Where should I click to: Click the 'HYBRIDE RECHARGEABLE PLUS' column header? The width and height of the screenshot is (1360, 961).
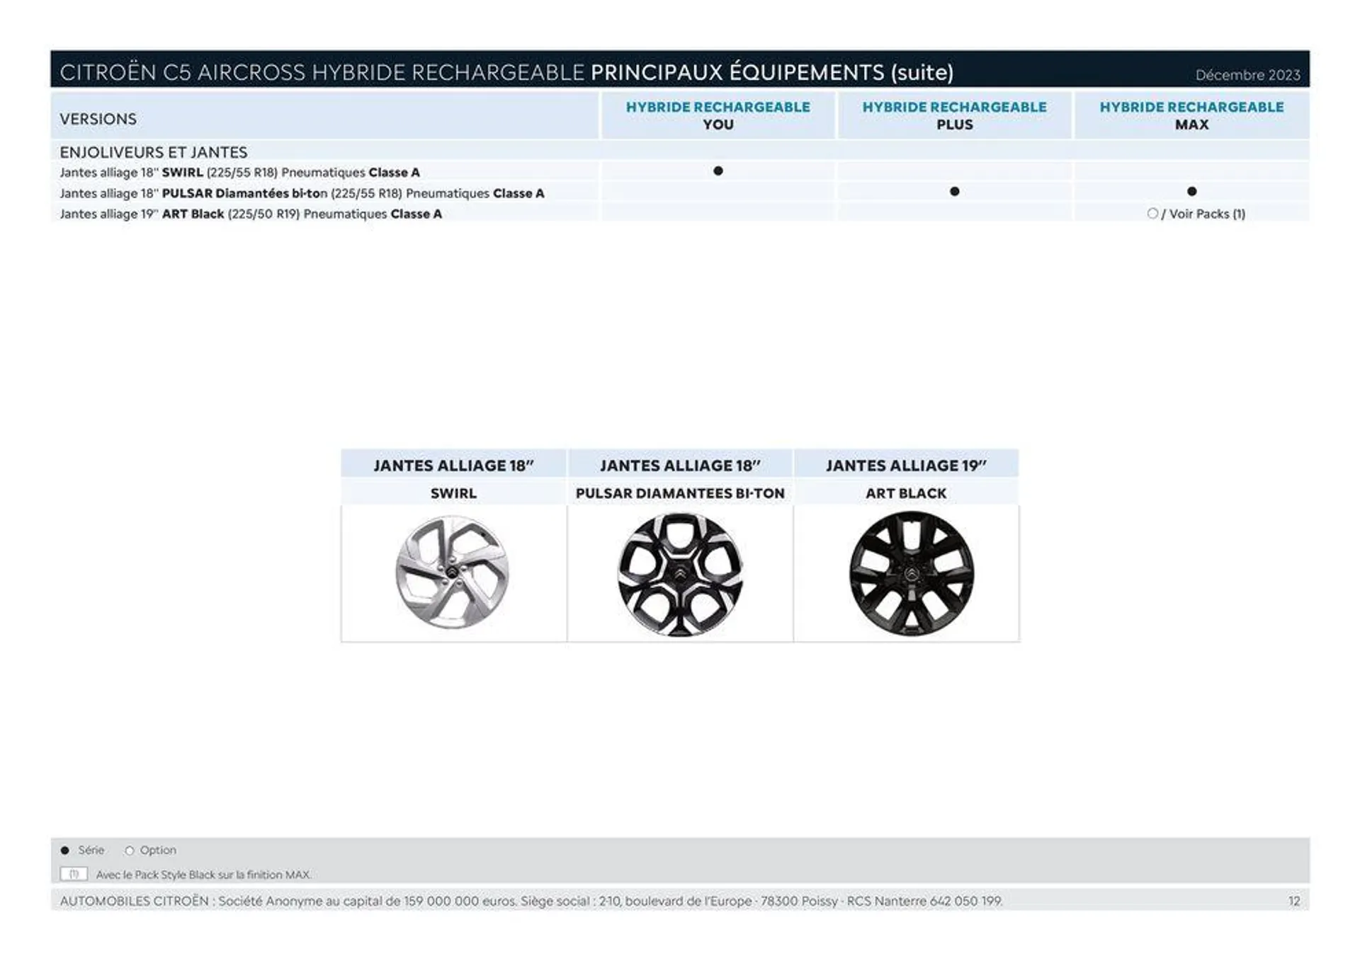coord(954,115)
